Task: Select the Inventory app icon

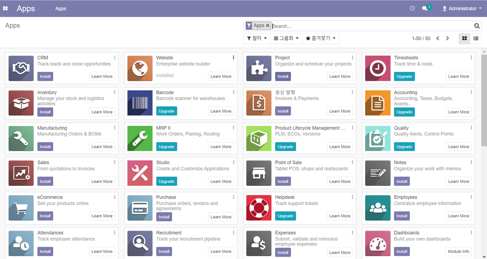Action: [x=21, y=103]
